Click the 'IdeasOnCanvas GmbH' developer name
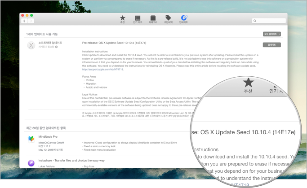This screenshot has width=307, height=188. point(51,143)
